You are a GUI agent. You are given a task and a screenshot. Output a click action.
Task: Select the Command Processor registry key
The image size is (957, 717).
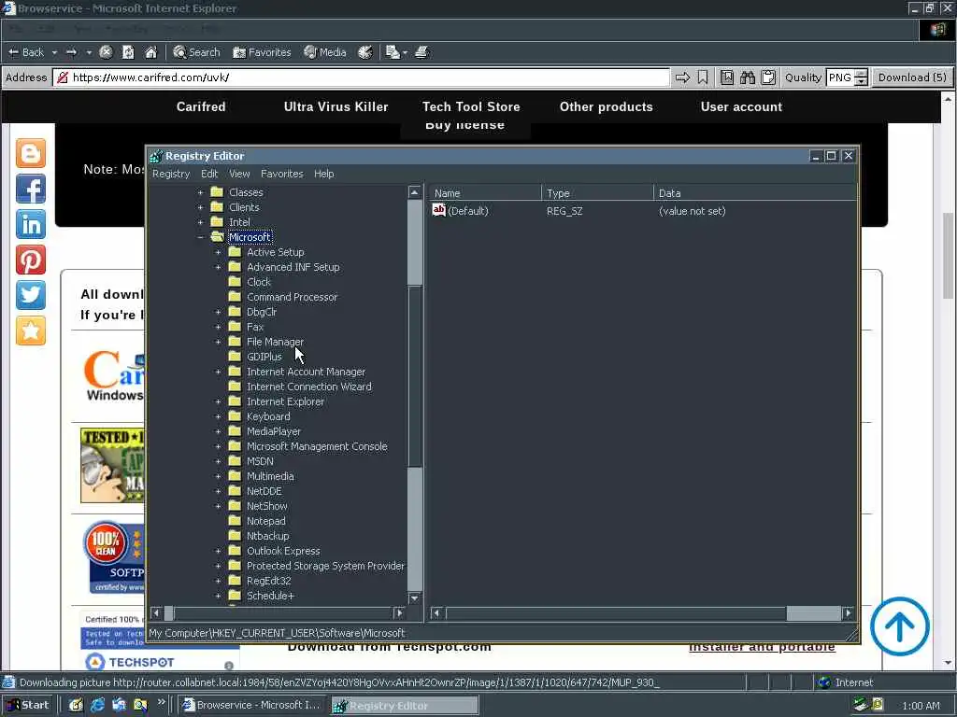292,297
